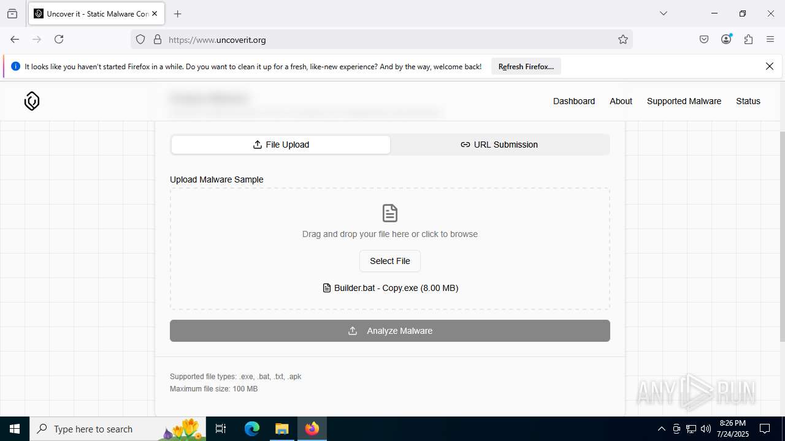Open Firefox application menu
The height and width of the screenshot is (441, 785).
(770, 39)
